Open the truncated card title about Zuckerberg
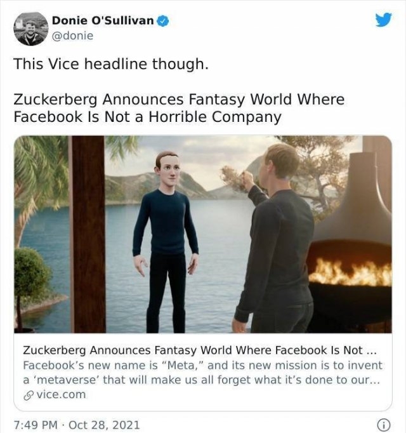The width and height of the screenshot is (406, 433). click(x=200, y=350)
